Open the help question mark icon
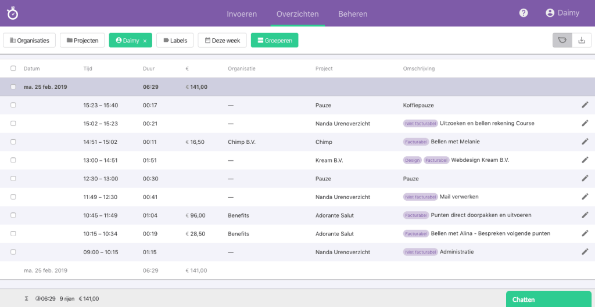Image resolution: width=595 pixels, height=307 pixels. [524, 13]
